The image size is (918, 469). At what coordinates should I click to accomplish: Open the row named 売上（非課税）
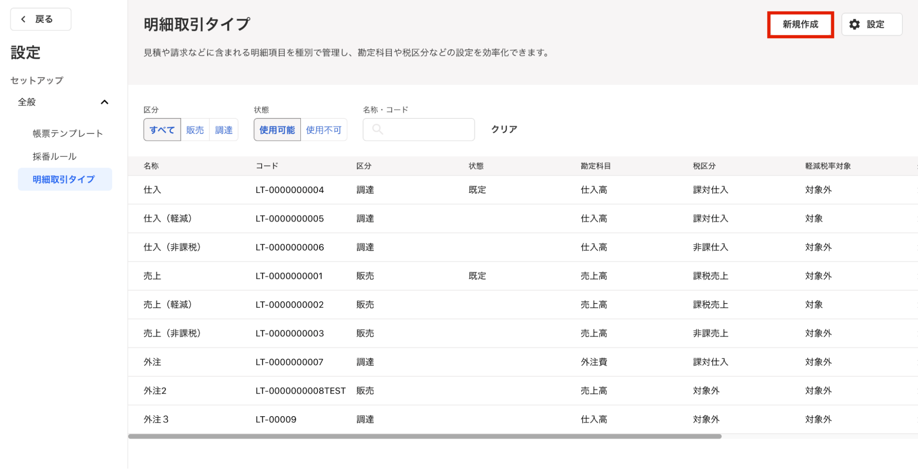tap(523, 333)
